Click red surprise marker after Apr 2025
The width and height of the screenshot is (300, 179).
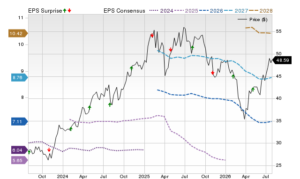coord(171,50)
